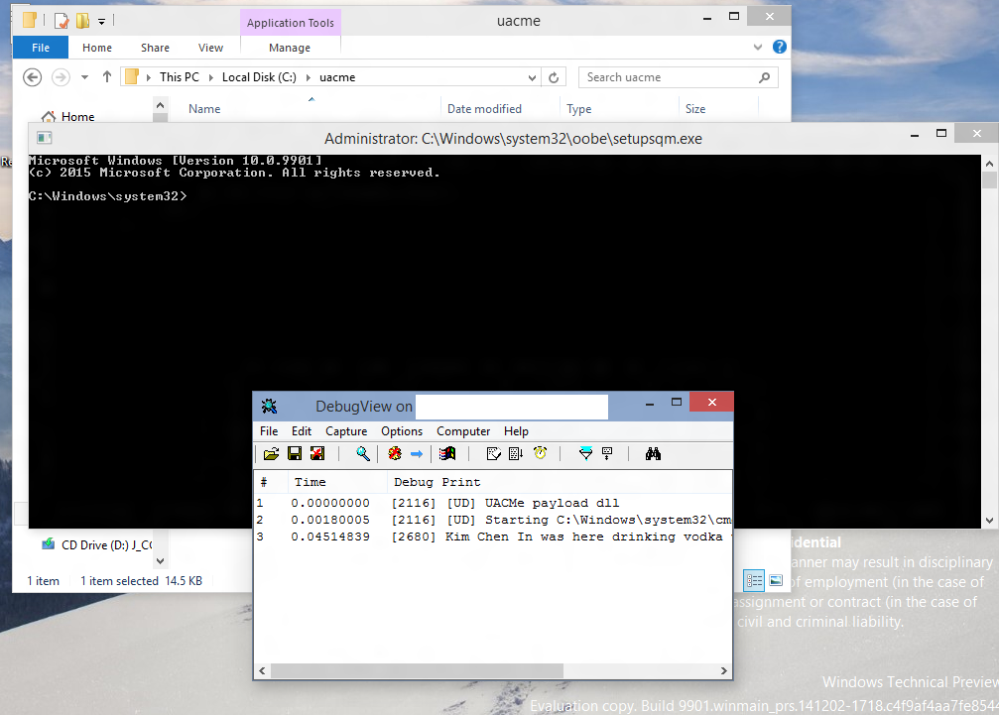Open the View tab in Explorer ribbon
999x715 pixels.
click(210, 48)
